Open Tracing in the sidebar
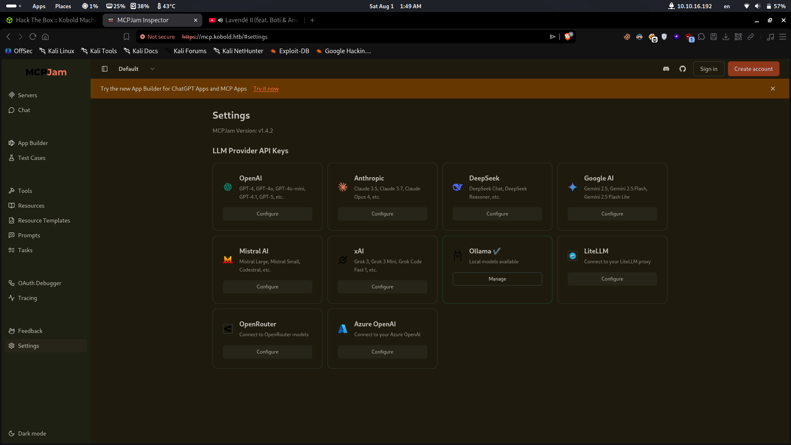Viewport: 791px width, 445px height. pyautogui.click(x=46, y=298)
